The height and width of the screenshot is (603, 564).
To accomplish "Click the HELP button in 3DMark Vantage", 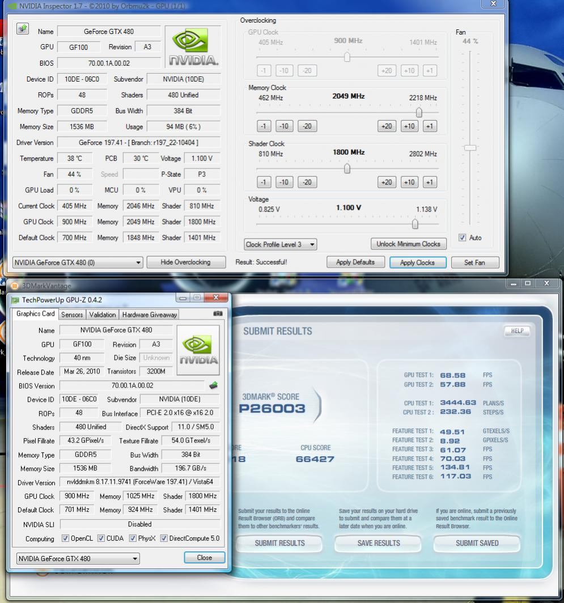I will tap(517, 331).
